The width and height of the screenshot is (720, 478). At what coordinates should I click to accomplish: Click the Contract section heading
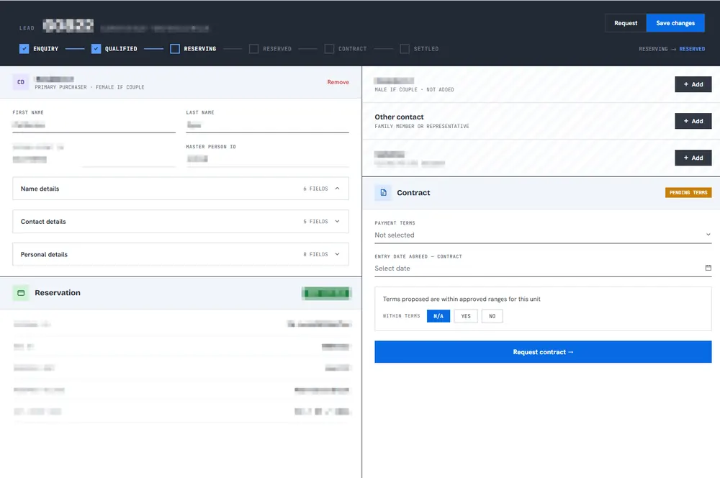click(x=413, y=193)
